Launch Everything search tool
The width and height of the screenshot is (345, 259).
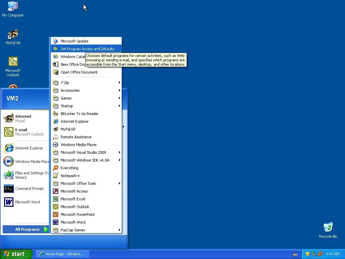pos(86,168)
